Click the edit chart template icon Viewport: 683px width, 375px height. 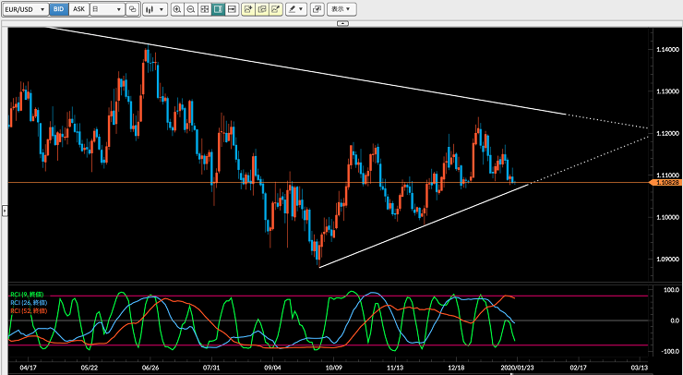coord(275,9)
